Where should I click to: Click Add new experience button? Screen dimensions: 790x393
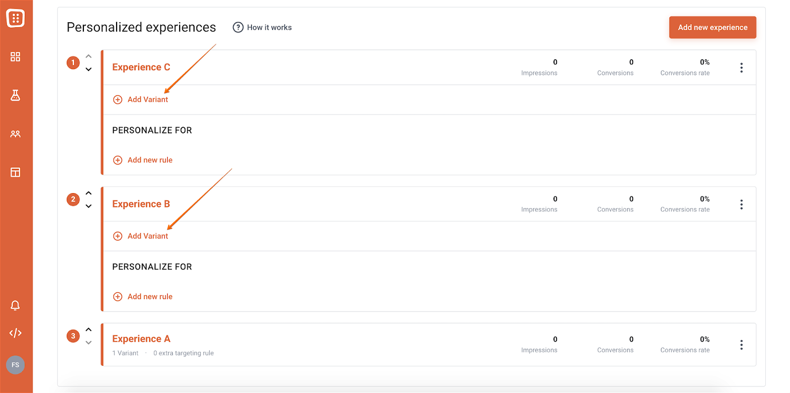tap(712, 28)
